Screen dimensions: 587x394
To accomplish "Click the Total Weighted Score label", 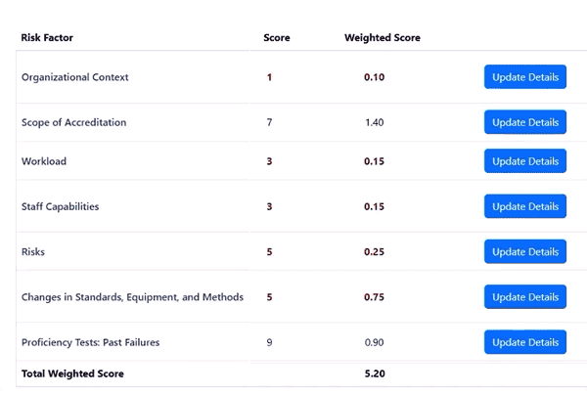I will click(72, 373).
